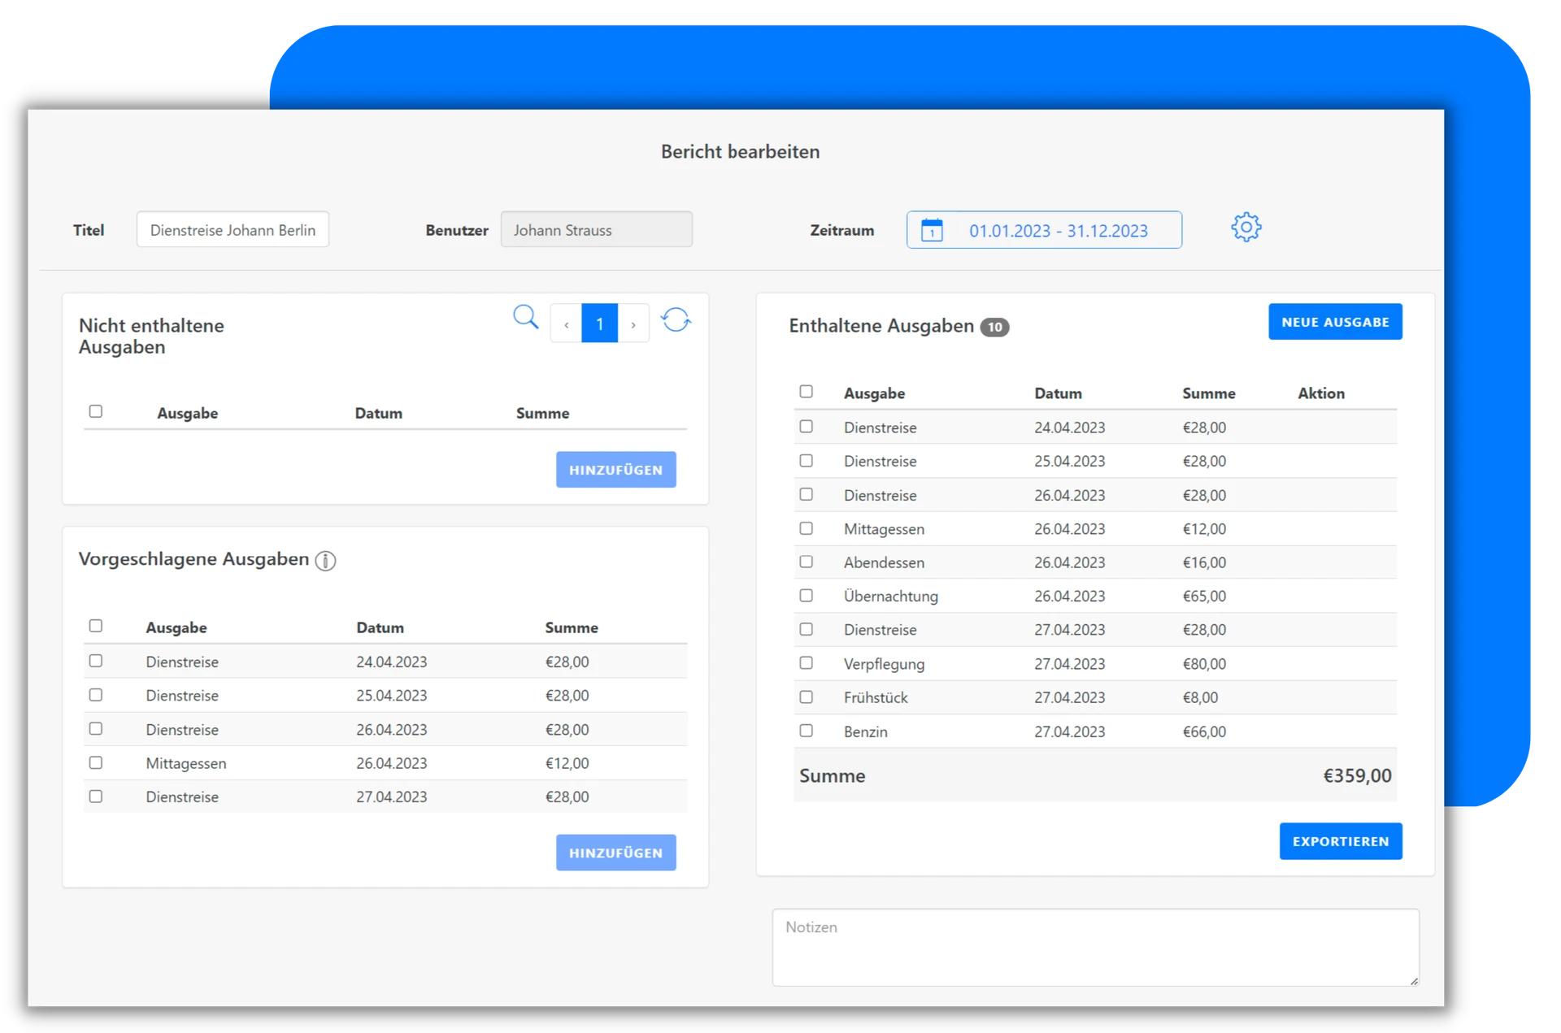Click Hinzufügen under Vorgeschlagene Ausgaben
The height and width of the screenshot is (1033, 1561).
615,853
